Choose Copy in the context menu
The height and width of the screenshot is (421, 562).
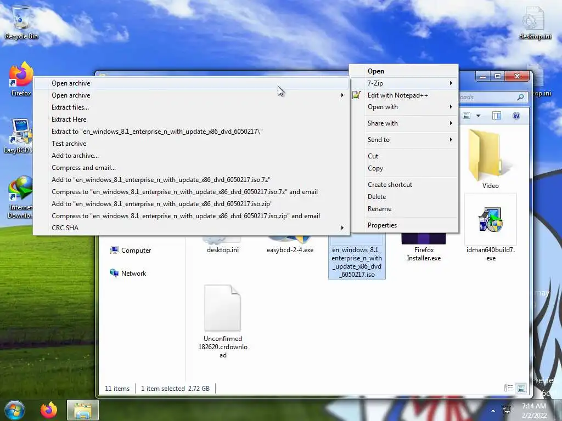(x=404, y=168)
